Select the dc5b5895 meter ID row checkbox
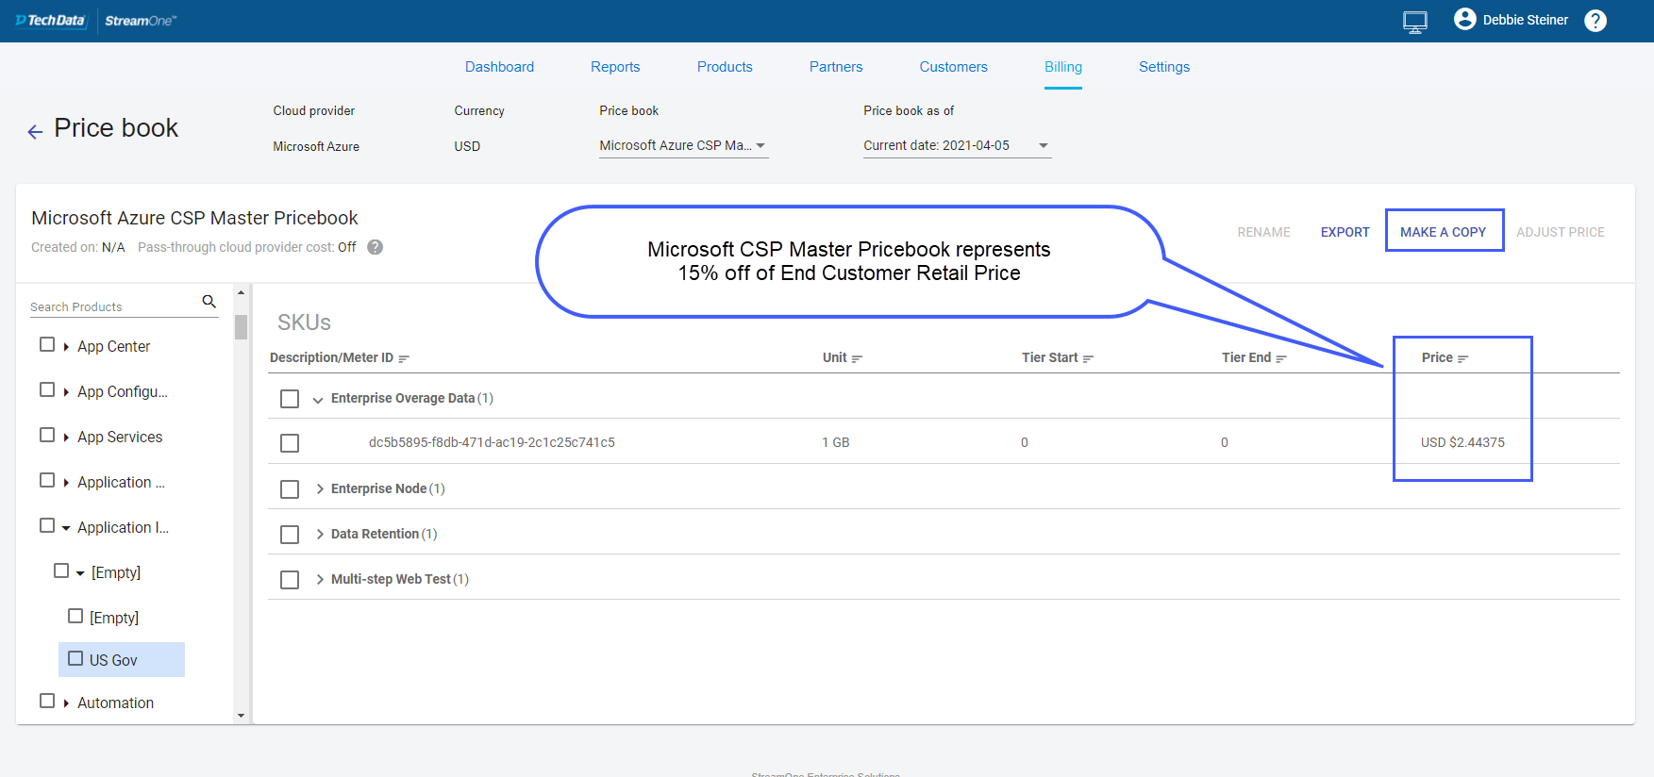This screenshot has height=777, width=1654. click(290, 443)
